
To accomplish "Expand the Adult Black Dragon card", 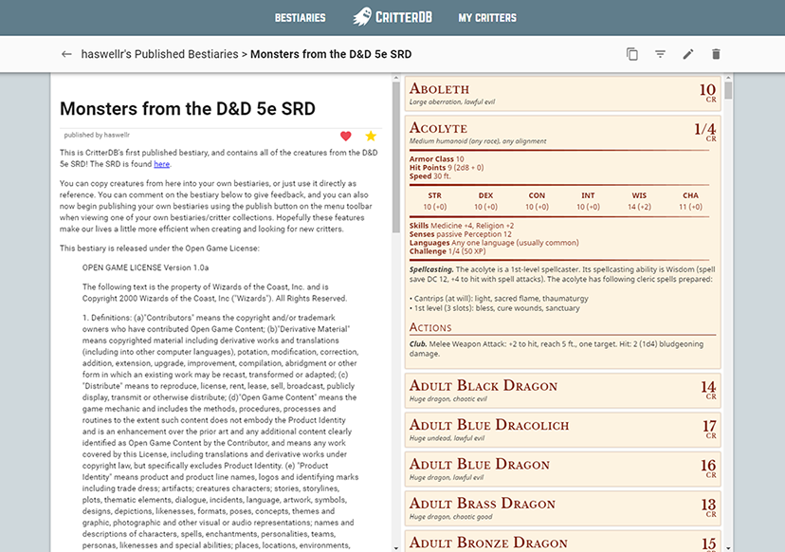I will tap(562, 391).
